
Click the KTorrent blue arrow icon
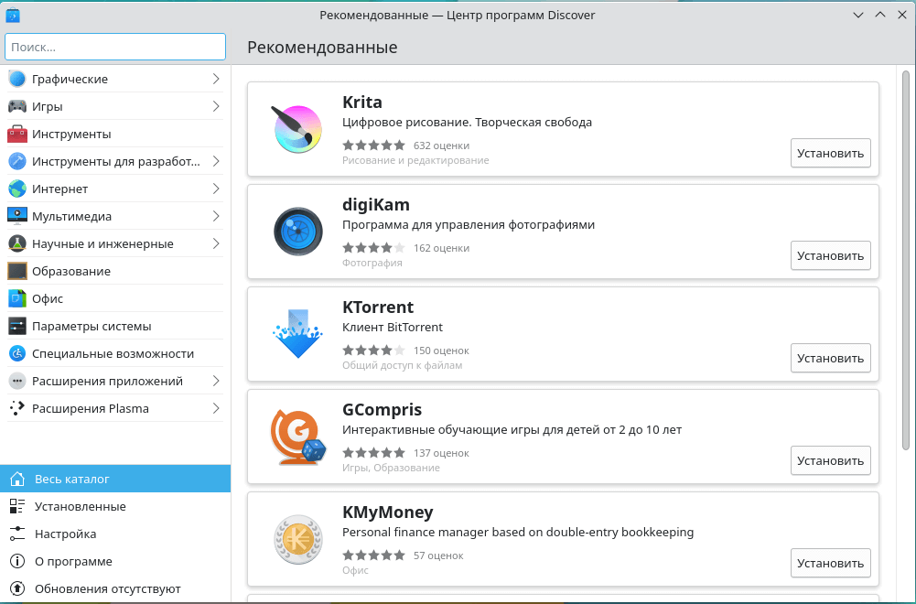(298, 333)
